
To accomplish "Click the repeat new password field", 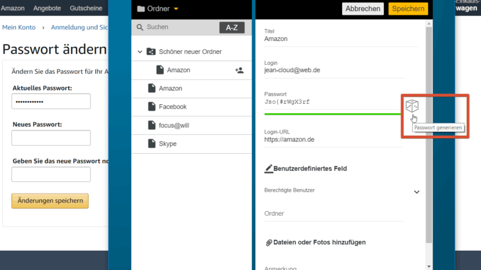I will [x=51, y=174].
